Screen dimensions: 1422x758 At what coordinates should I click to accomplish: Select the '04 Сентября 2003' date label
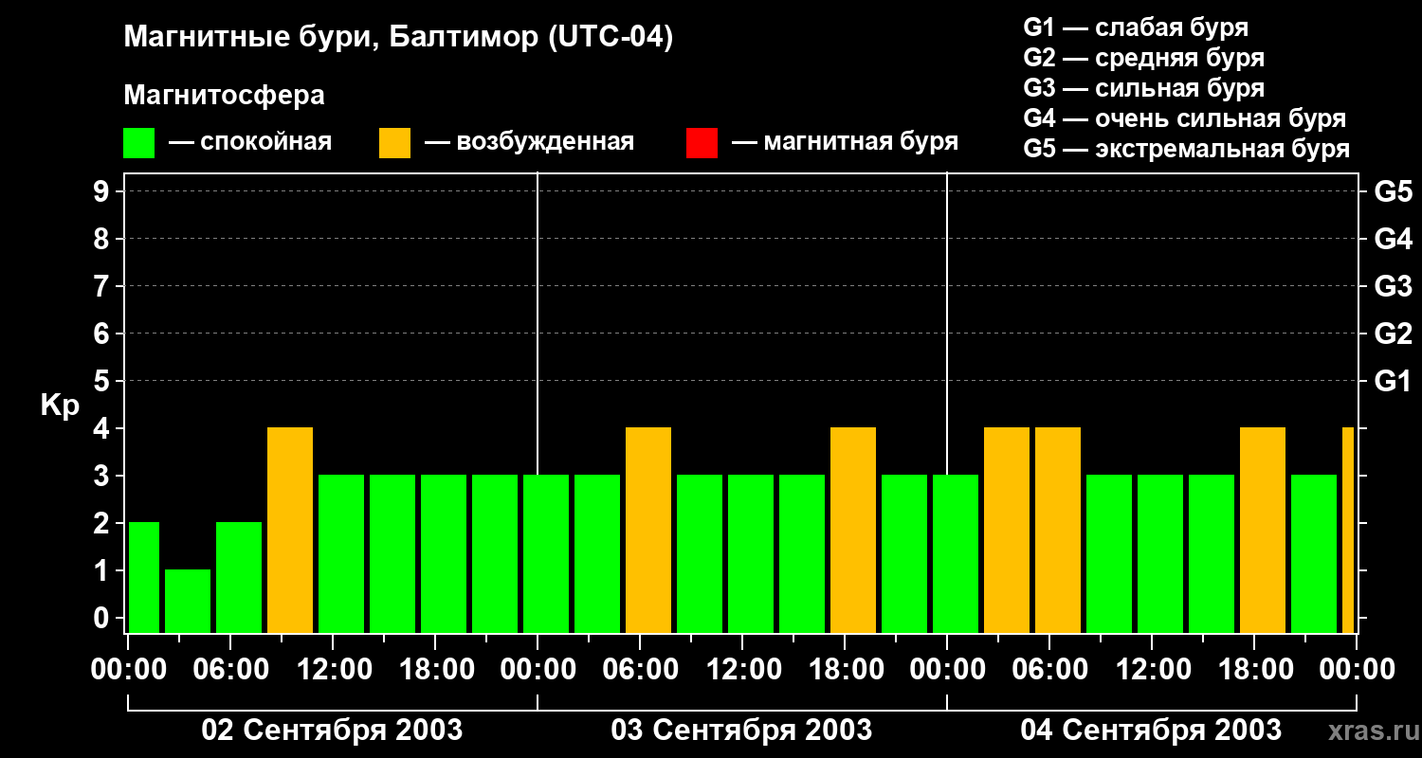tap(1151, 731)
